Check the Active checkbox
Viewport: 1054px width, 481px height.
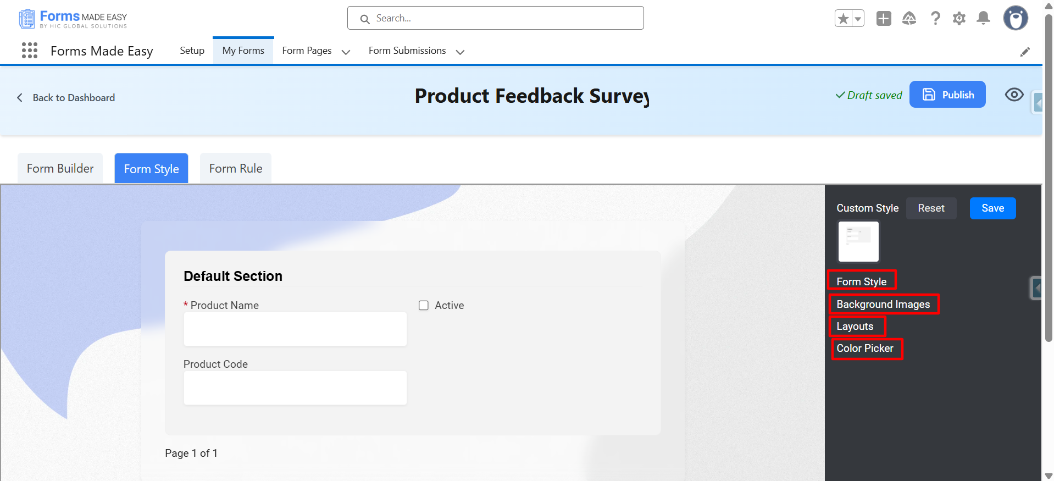424,306
